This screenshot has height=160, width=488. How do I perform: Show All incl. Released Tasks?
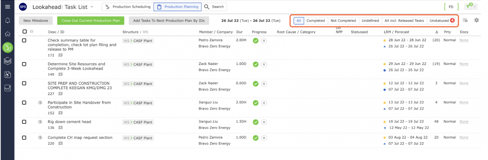click(404, 20)
